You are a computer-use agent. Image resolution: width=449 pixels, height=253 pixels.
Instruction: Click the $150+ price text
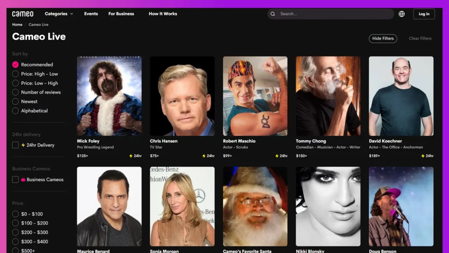(301, 156)
